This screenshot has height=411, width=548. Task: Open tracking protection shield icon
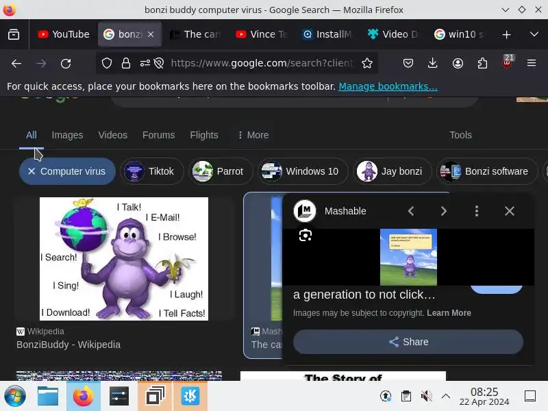click(x=107, y=63)
